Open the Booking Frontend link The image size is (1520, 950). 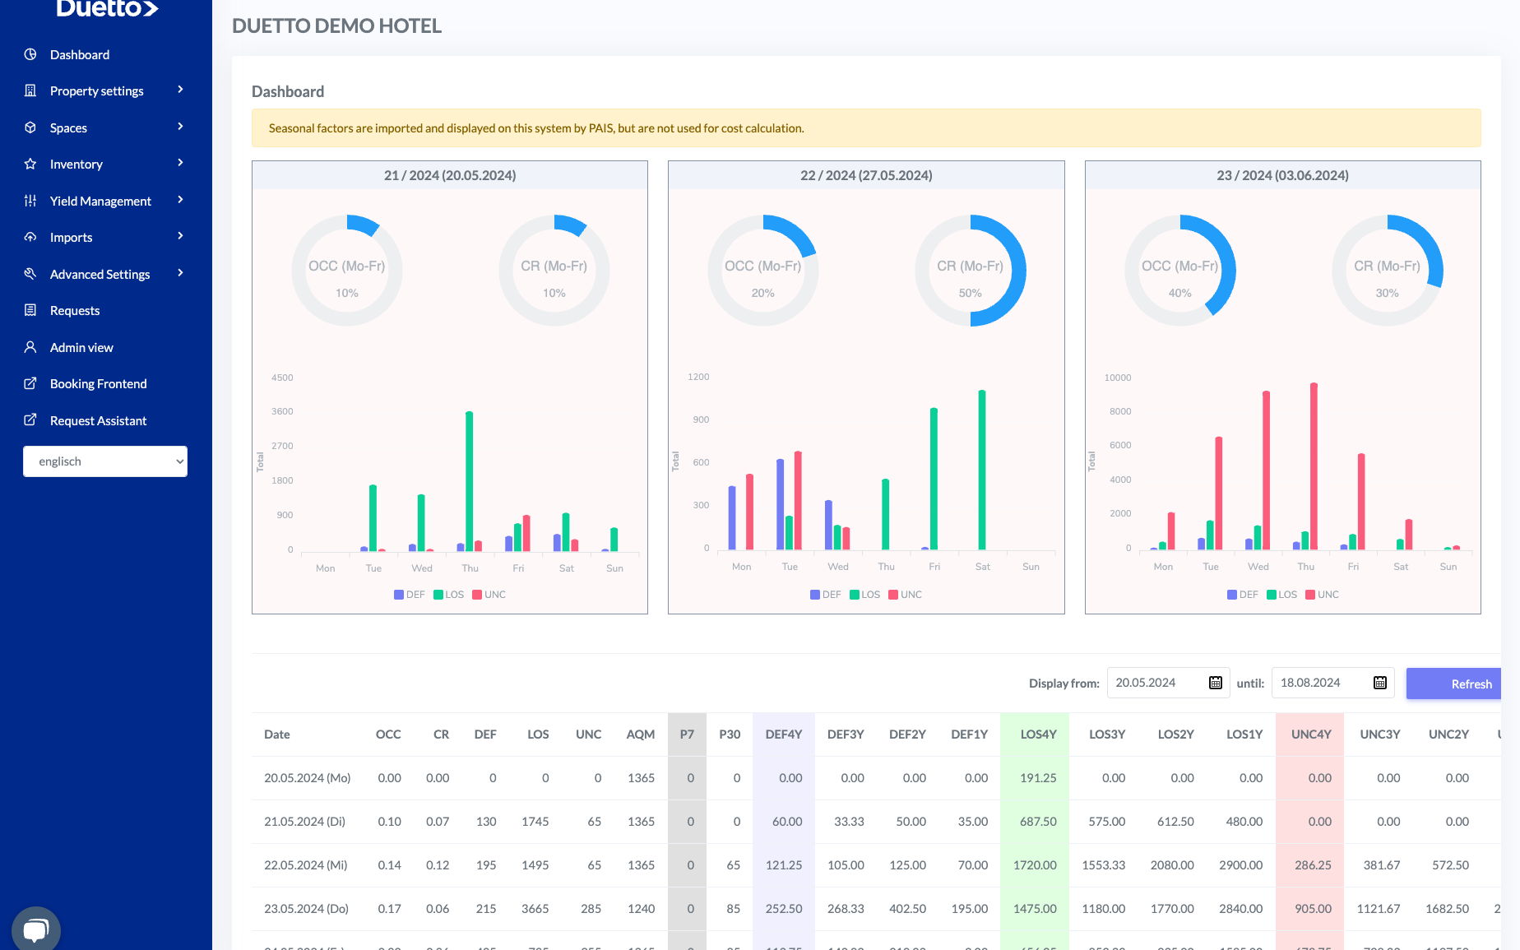[x=98, y=383]
